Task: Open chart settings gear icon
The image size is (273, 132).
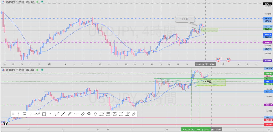Action: tap(268, 129)
